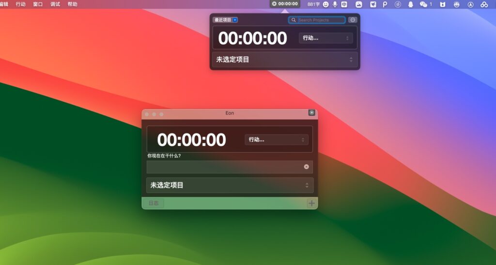
Task: Open the Eon window 未选定项目 selector
Action: coord(230,186)
